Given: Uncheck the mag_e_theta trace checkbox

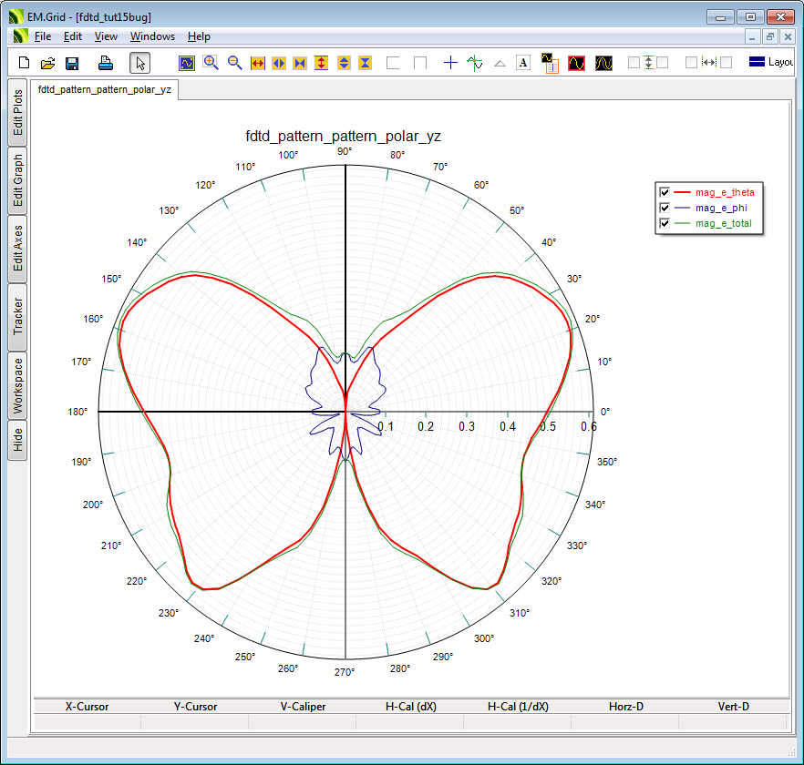Looking at the screenshot, I should [665, 192].
